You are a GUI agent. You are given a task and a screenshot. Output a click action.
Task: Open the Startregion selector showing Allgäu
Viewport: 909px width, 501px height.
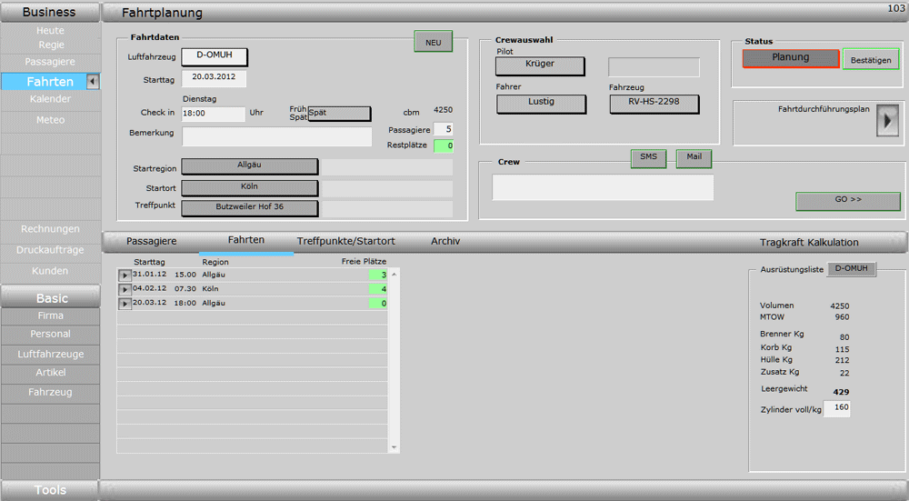[x=250, y=166]
